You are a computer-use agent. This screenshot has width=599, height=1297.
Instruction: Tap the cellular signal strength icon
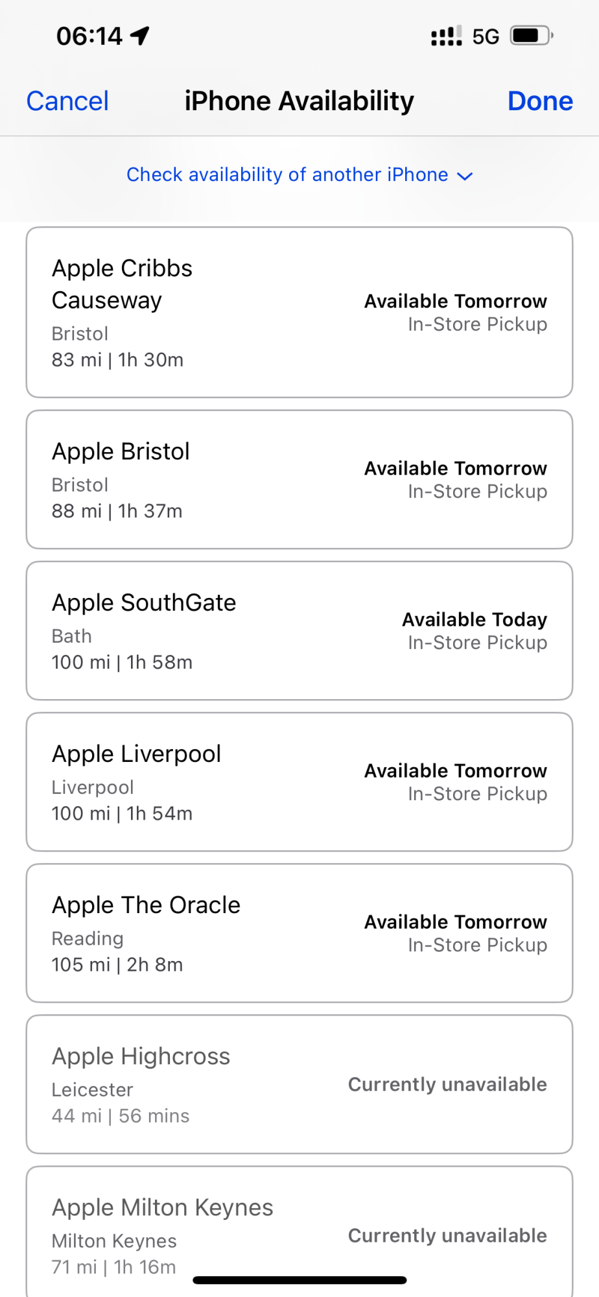click(x=447, y=36)
